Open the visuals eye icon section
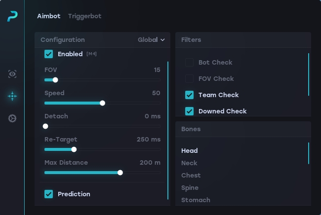Screen dimensions: 321x215 [x=12, y=74]
